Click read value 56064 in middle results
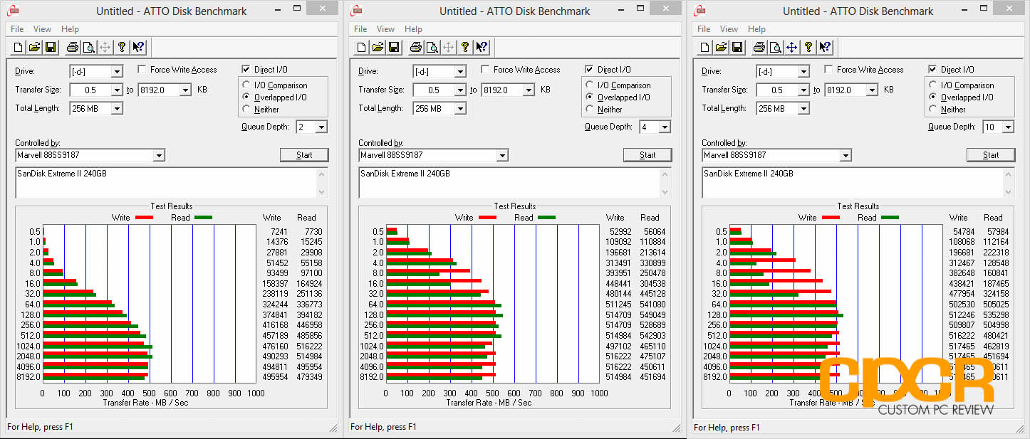 coord(653,232)
